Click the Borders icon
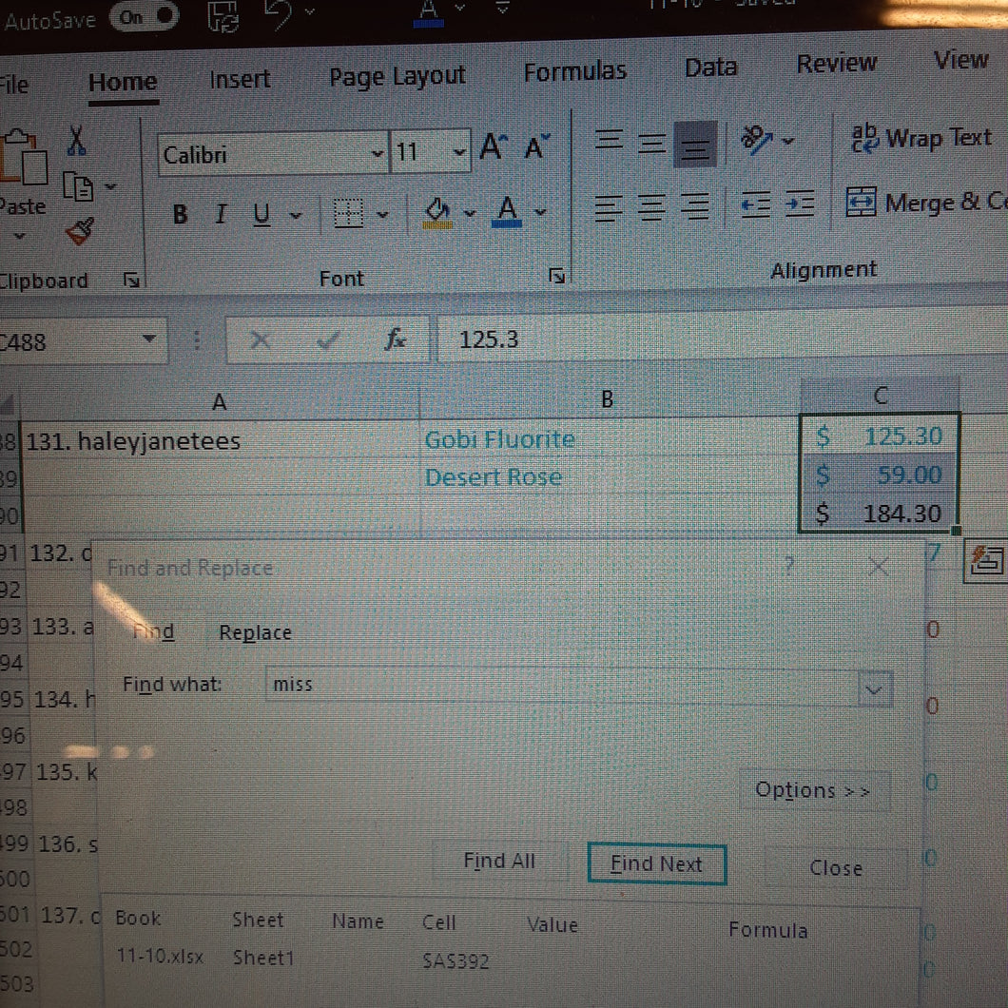The height and width of the screenshot is (1008, 1008). (x=348, y=213)
